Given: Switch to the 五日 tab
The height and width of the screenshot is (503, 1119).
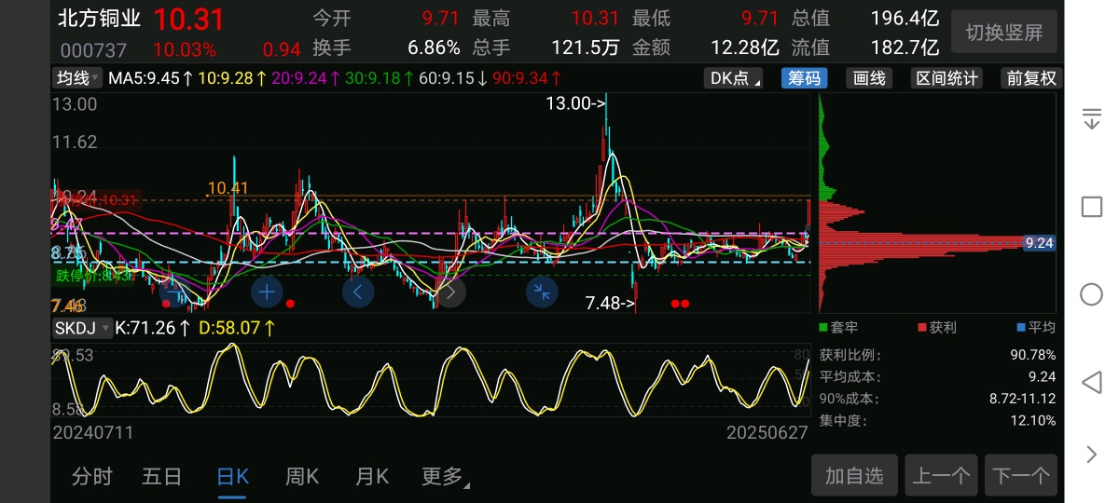Looking at the screenshot, I should pyautogui.click(x=162, y=477).
